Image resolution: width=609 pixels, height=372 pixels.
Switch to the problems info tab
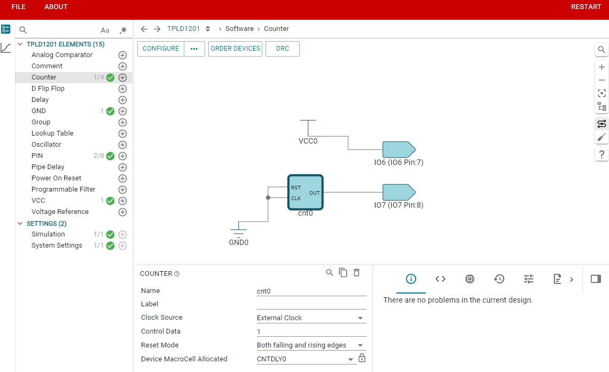[x=411, y=279]
